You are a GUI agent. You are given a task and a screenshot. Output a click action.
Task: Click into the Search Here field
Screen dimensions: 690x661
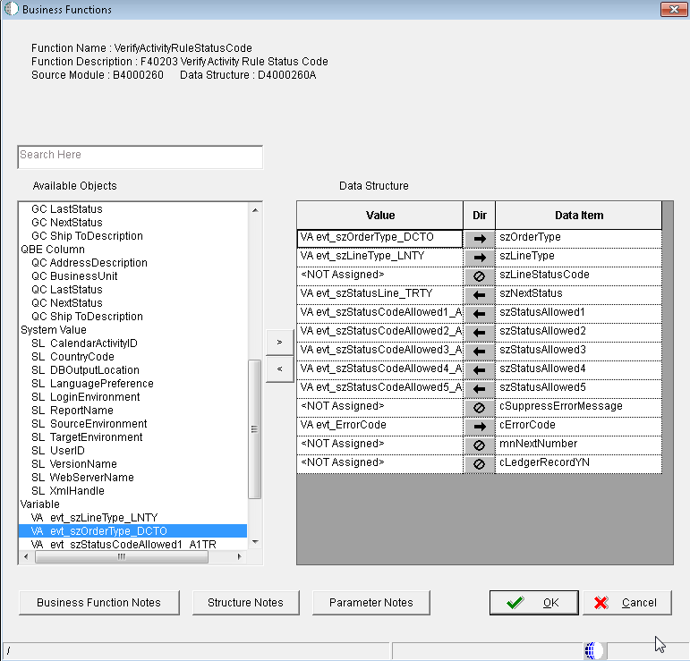coord(140,157)
